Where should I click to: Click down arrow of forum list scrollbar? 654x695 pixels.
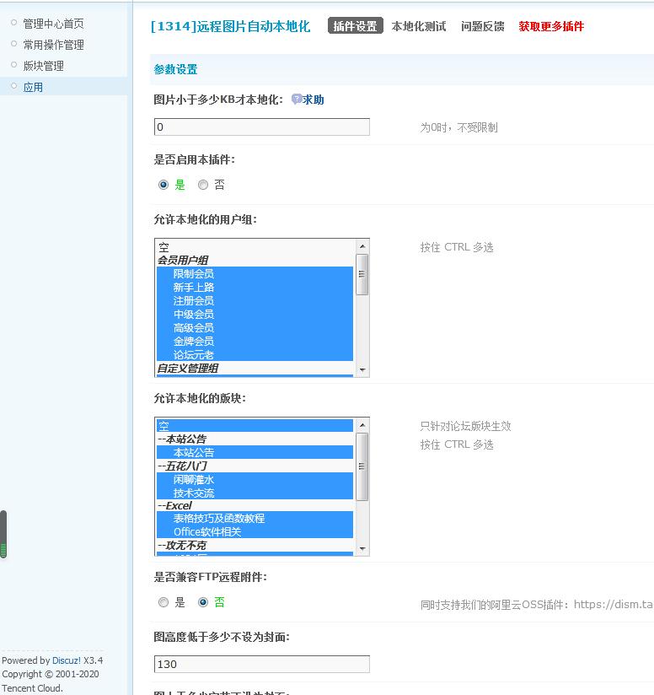(362, 549)
